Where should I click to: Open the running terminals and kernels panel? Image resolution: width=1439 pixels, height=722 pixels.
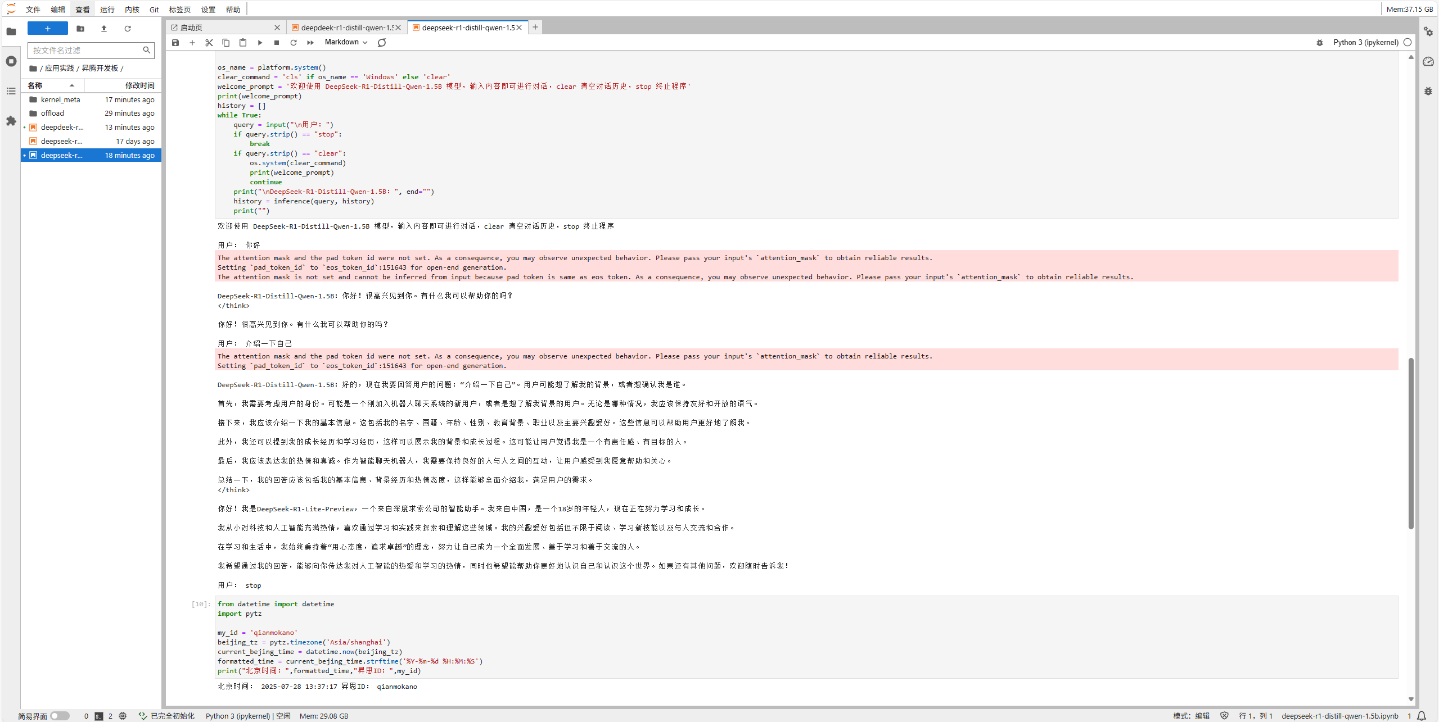11,61
